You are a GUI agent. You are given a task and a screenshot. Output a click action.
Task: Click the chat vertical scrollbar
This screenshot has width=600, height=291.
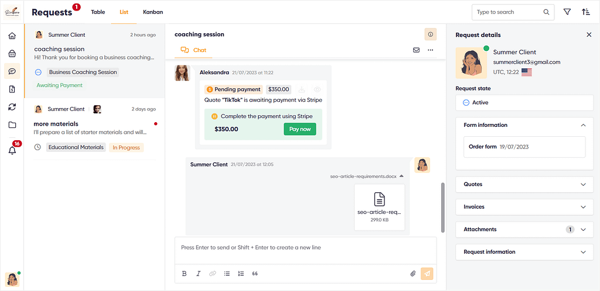point(443,207)
